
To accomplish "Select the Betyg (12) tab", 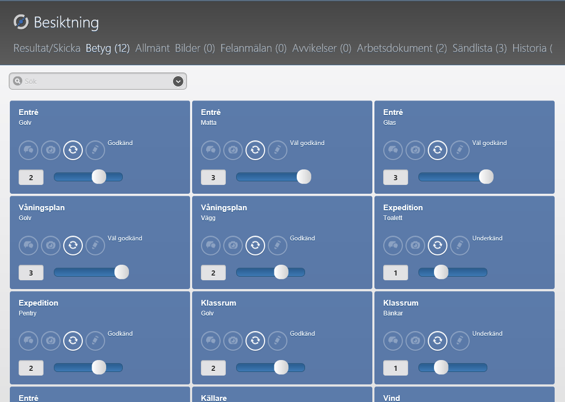I will tap(108, 48).
